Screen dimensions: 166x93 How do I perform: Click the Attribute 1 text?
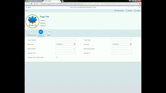43,21
